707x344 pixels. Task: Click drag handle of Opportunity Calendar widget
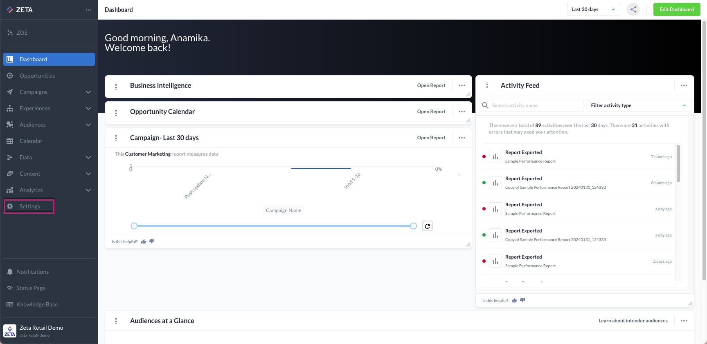coord(116,112)
